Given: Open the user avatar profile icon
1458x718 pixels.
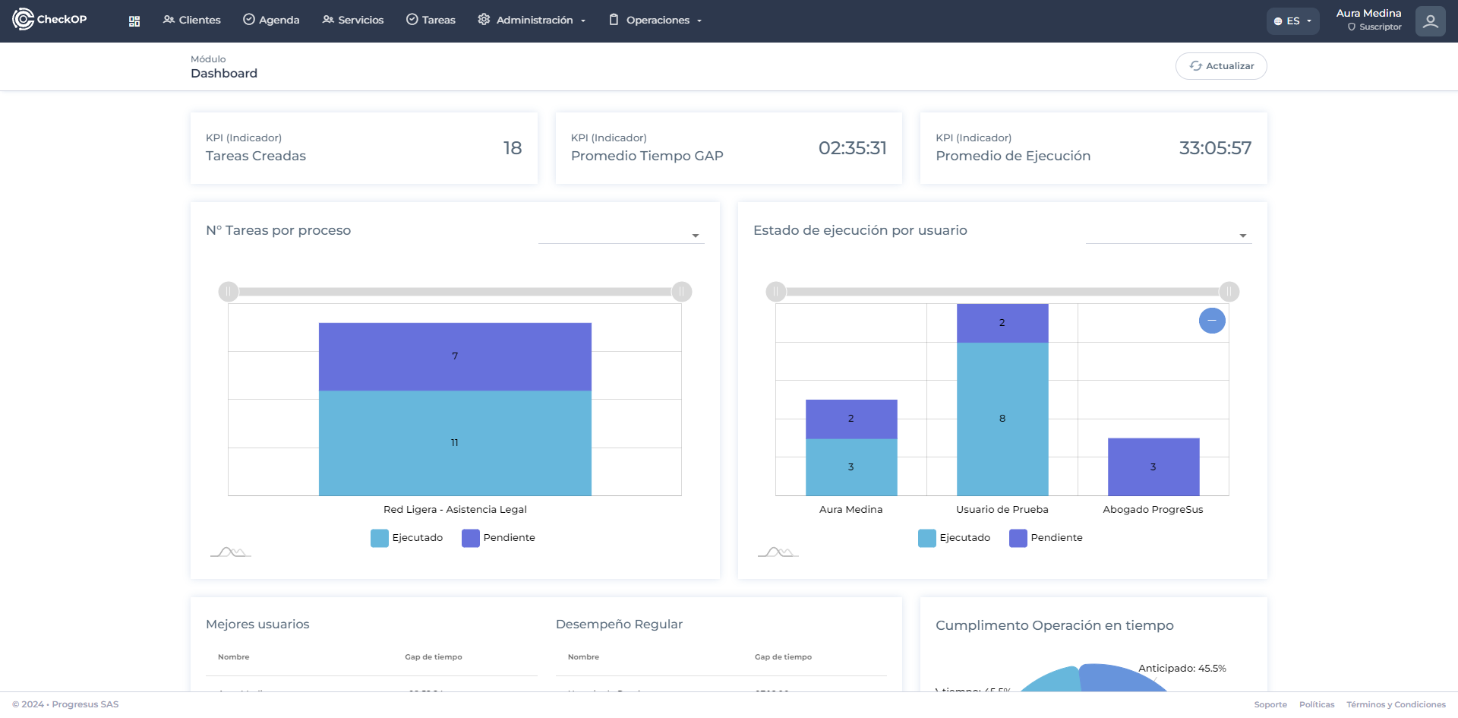Looking at the screenshot, I should (1430, 21).
